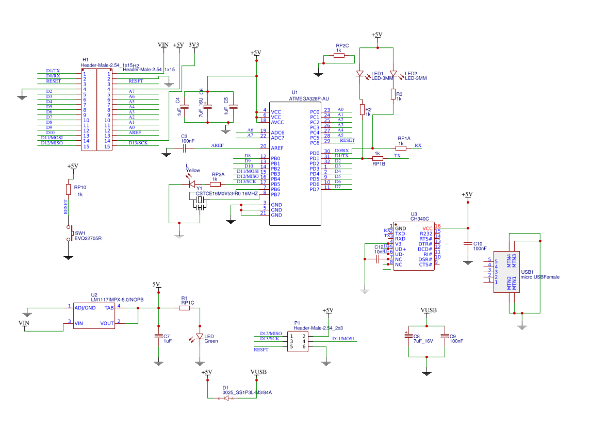
Task: Click the RX net label right of RP1A
Action: click(x=418, y=145)
